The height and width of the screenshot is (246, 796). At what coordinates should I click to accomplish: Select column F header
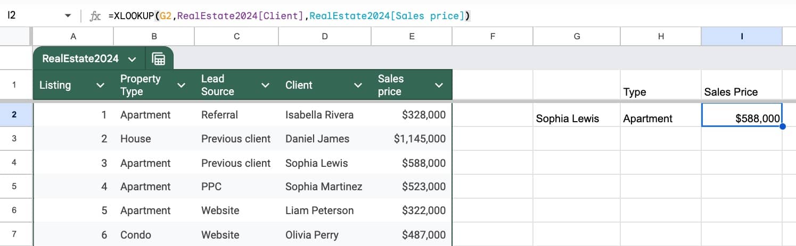point(493,36)
